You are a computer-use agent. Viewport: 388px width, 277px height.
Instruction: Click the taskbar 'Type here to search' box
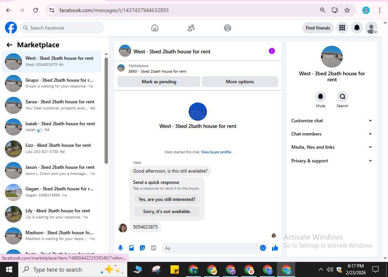point(73,269)
